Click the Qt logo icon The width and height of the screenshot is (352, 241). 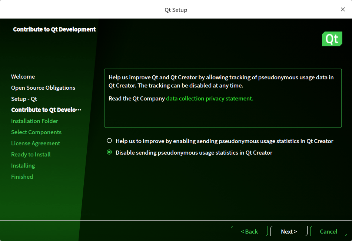[x=332, y=39]
